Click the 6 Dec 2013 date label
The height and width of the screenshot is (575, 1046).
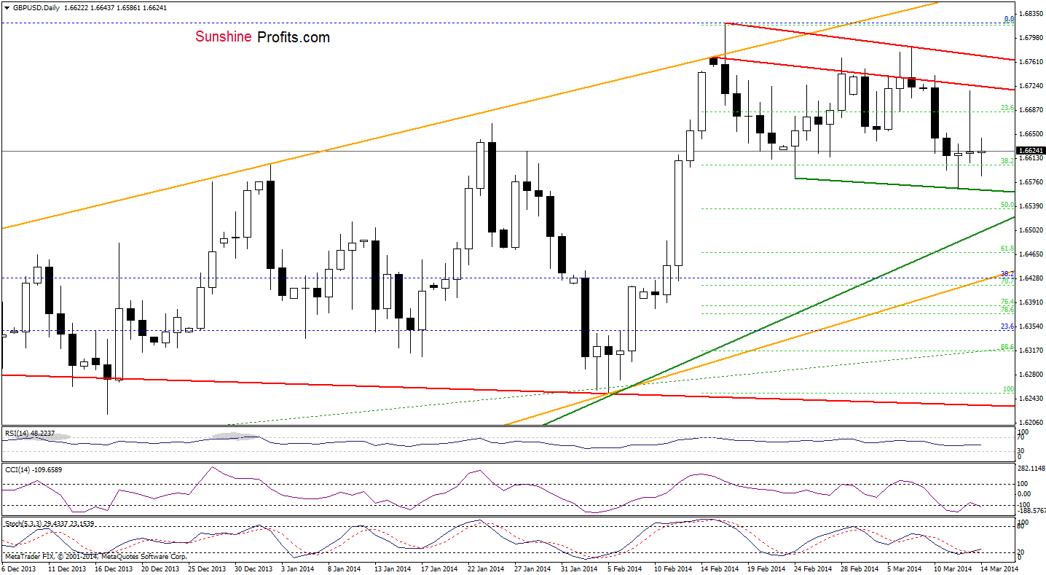(x=17, y=568)
